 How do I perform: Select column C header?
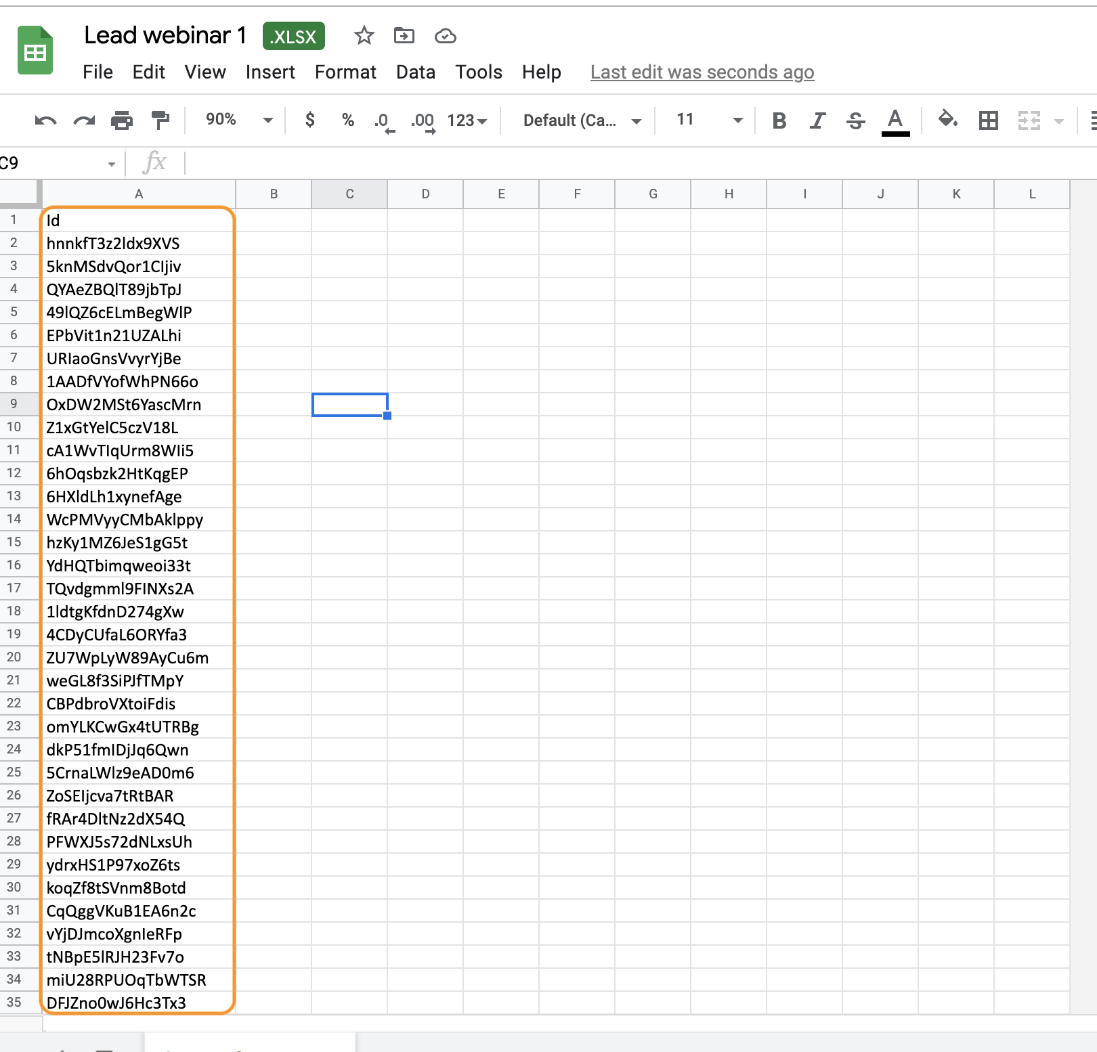click(349, 194)
